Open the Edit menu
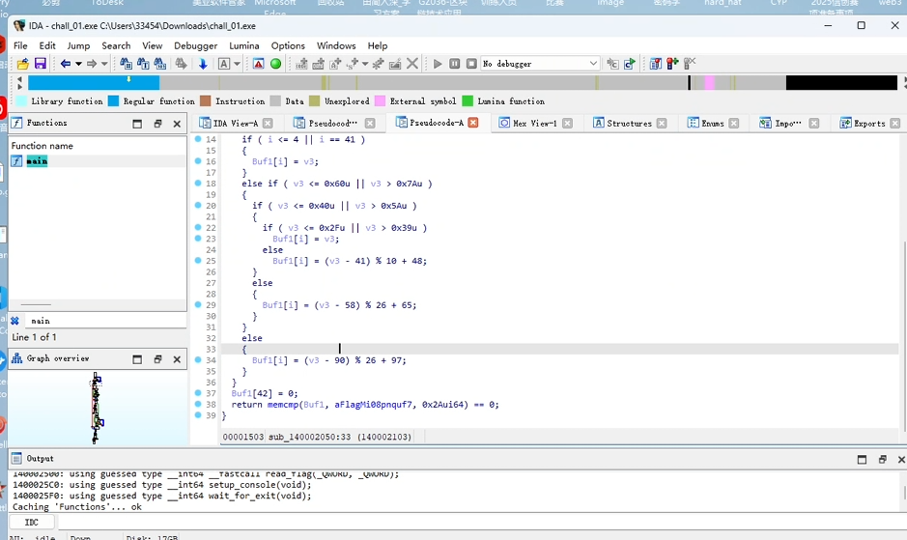This screenshot has width=907, height=540. (47, 45)
